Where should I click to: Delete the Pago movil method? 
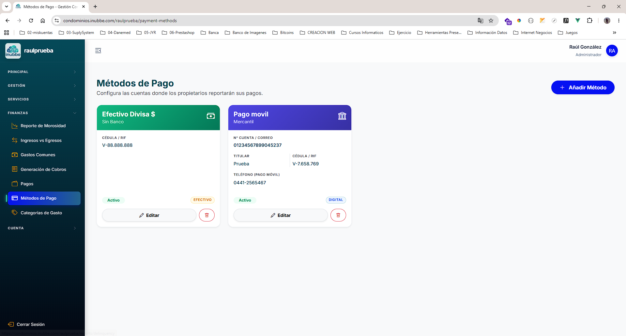338,215
